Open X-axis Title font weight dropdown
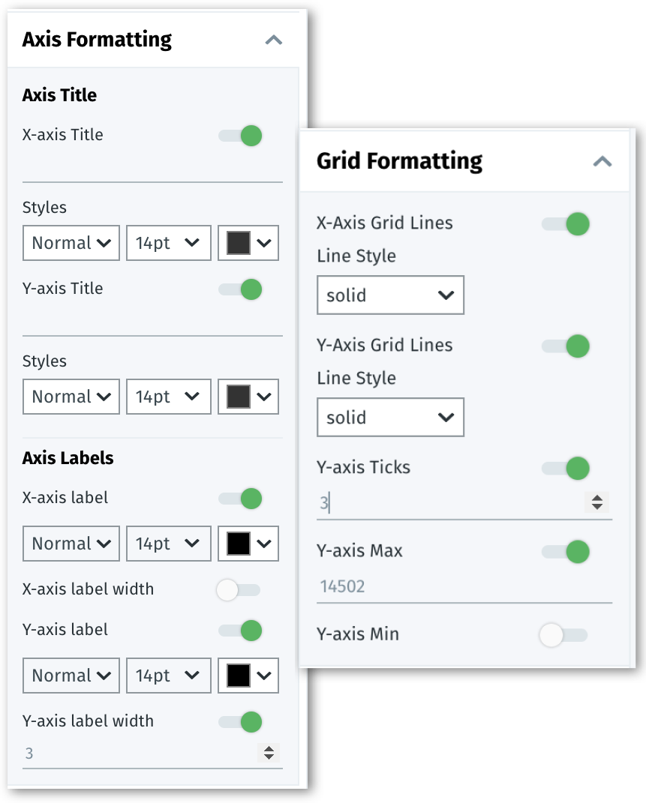 [71, 244]
